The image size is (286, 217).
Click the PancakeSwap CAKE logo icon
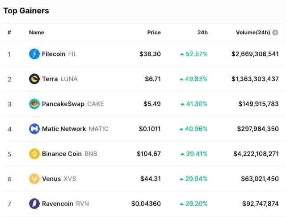pos(34,104)
